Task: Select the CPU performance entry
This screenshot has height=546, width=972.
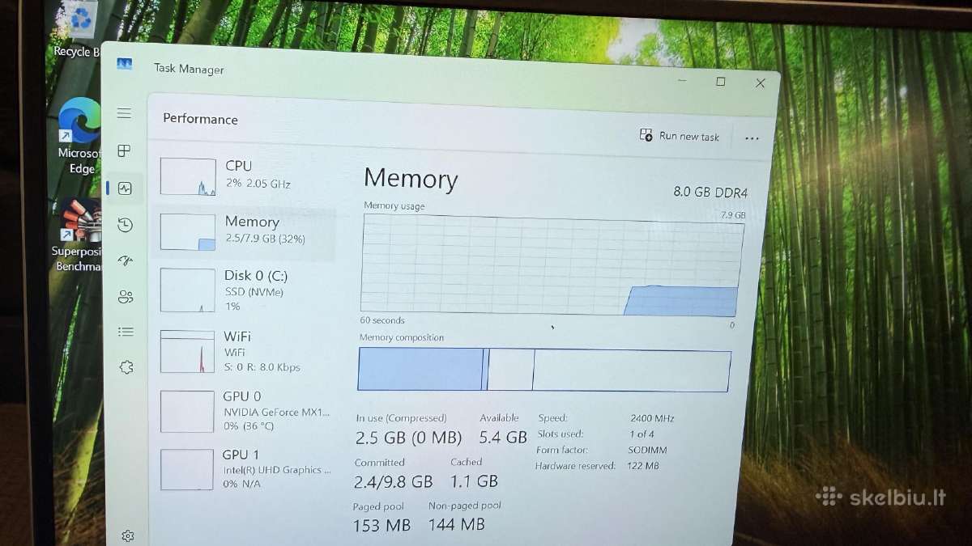Action: [x=244, y=176]
